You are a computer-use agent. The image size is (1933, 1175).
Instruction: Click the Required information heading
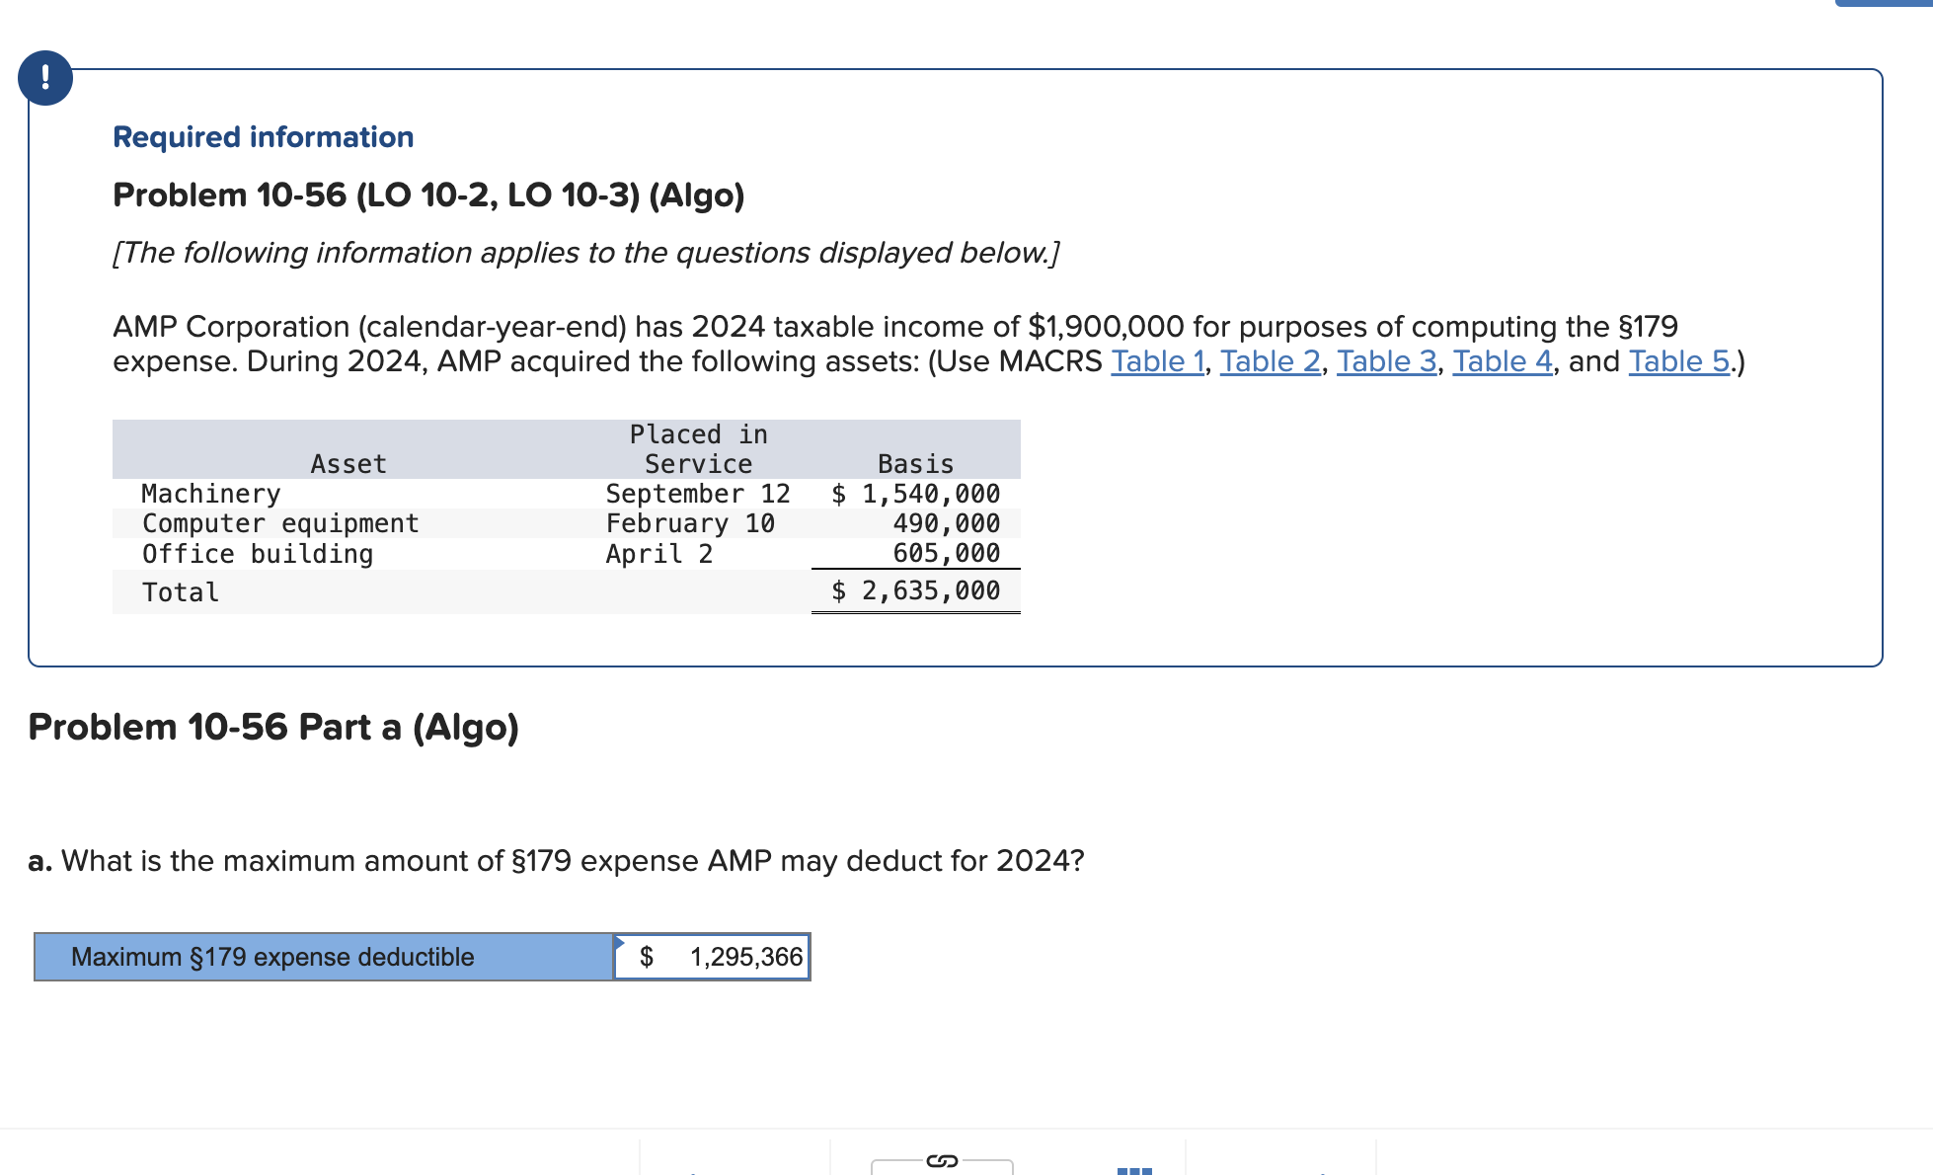[263, 136]
